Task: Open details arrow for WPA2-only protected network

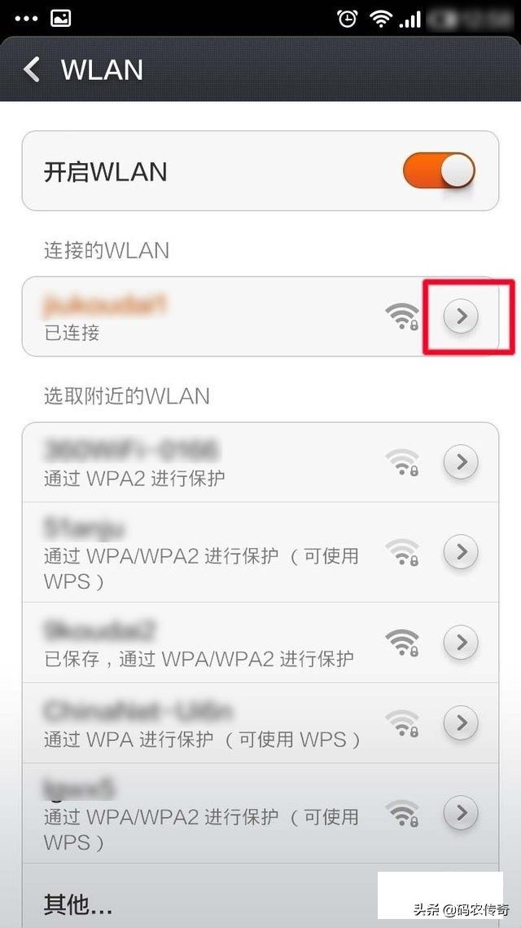Action: (x=460, y=462)
